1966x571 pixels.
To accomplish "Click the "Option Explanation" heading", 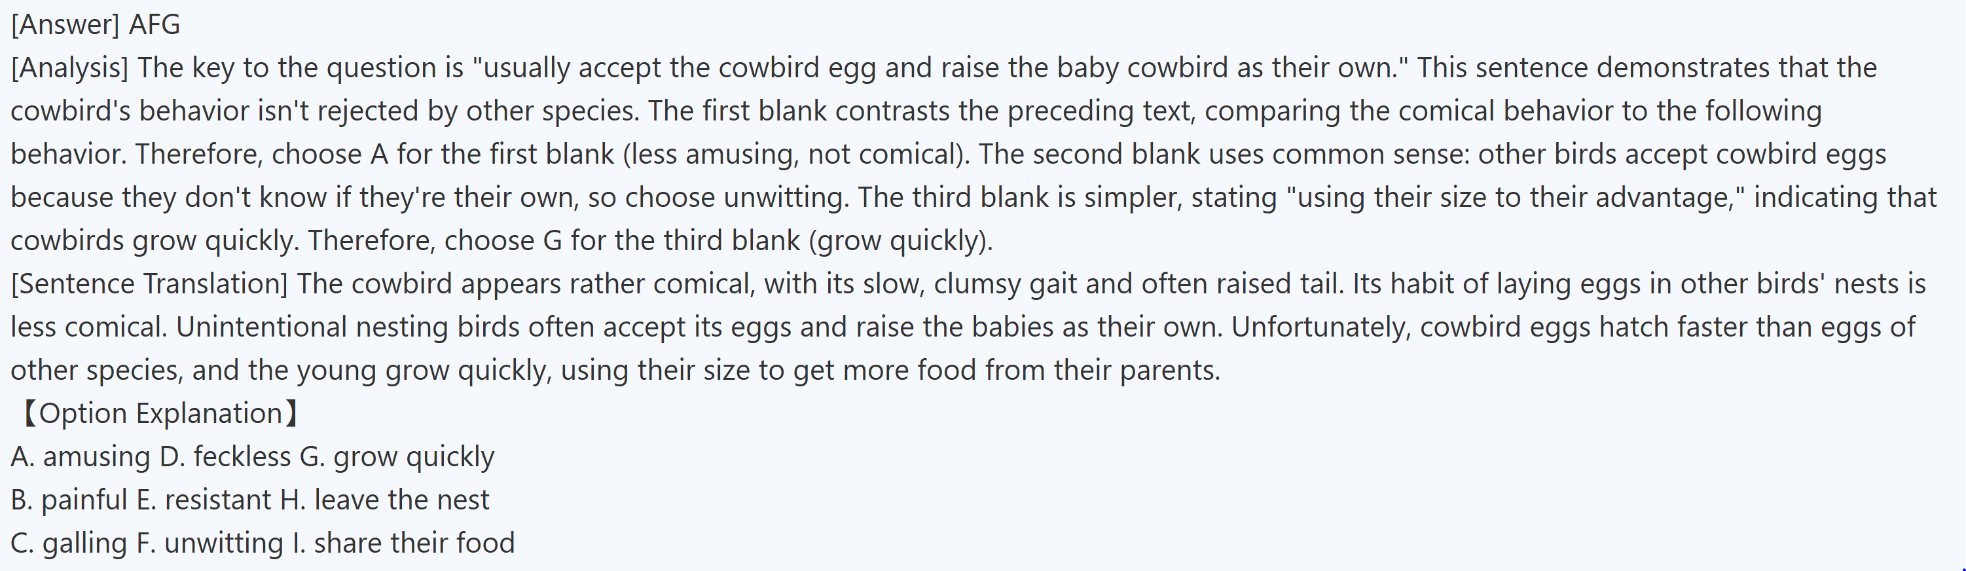I will coord(160,414).
